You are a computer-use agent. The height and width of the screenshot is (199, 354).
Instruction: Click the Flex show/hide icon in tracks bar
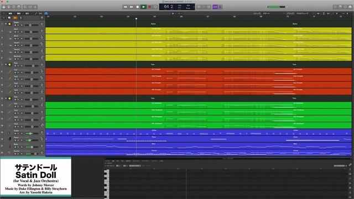point(40,13)
